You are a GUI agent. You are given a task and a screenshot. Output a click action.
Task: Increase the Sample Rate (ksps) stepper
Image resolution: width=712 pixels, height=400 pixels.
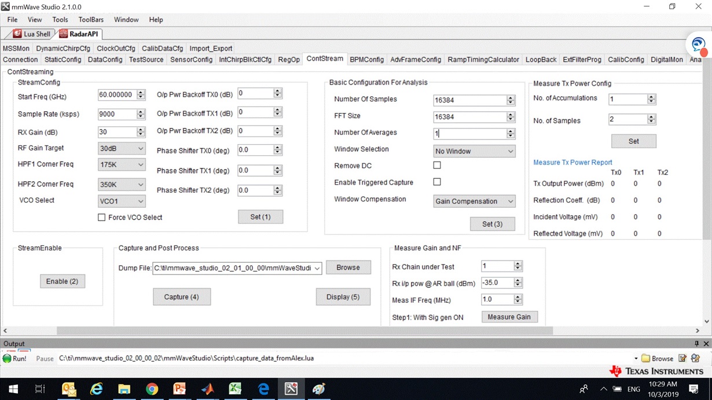click(141, 111)
